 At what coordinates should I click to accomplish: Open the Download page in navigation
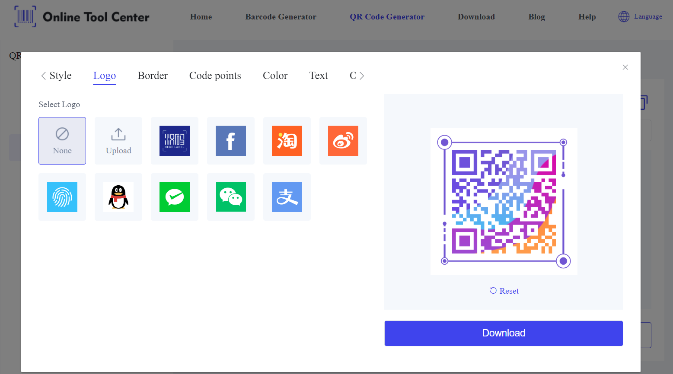476,17
